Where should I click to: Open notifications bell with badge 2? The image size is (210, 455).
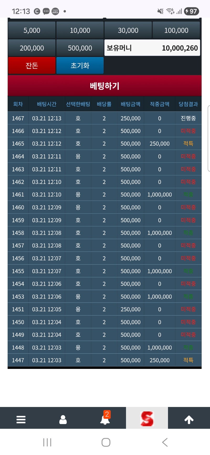coord(105,419)
